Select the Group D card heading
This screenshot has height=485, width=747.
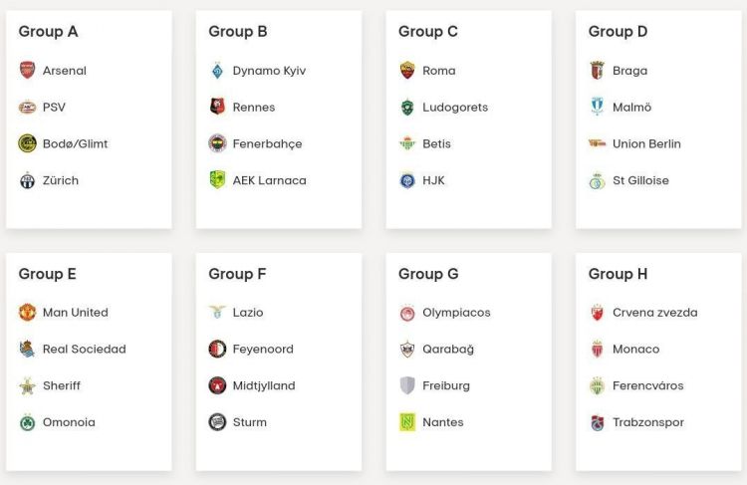618,32
